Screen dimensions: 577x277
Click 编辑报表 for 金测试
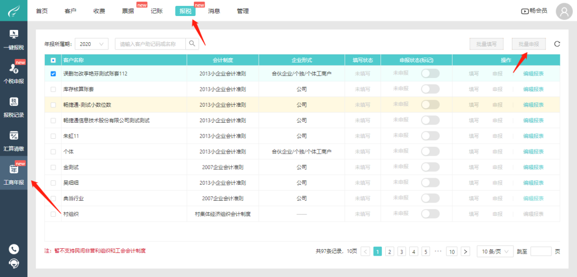coord(534,167)
